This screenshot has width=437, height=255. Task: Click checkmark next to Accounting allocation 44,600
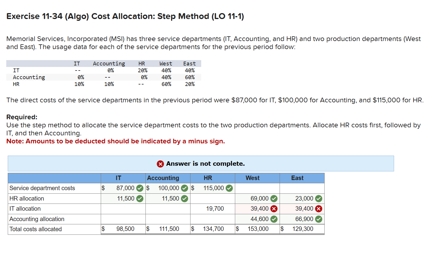[274, 219]
